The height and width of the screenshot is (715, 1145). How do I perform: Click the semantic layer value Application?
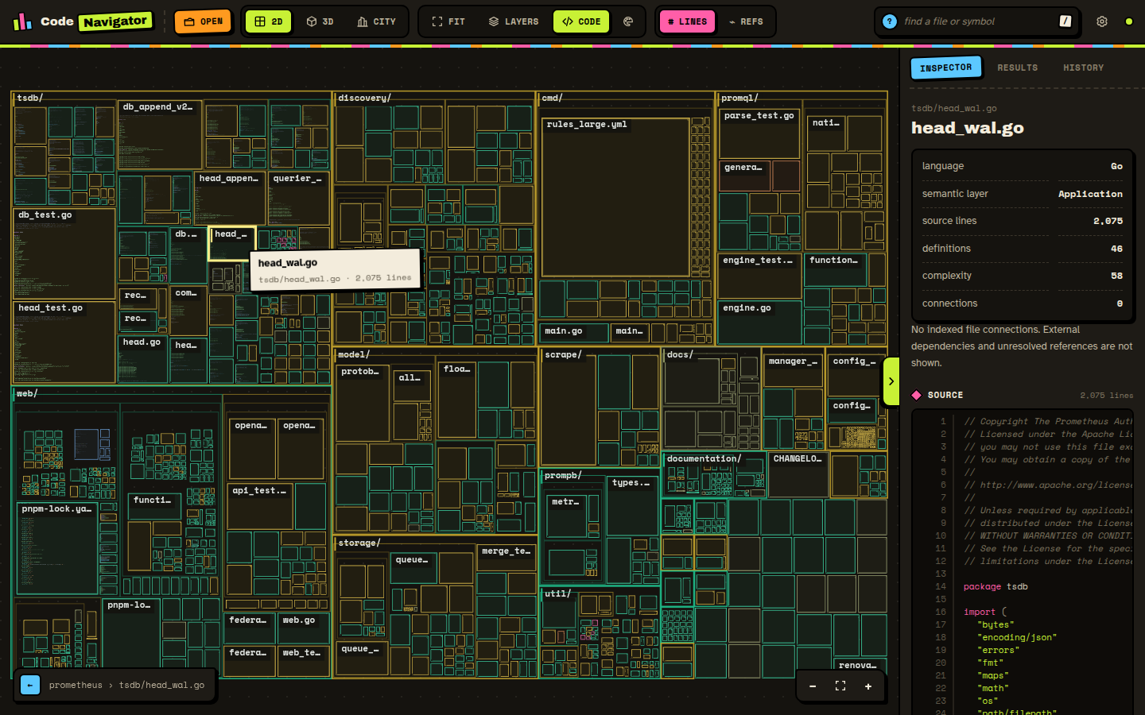point(1090,194)
